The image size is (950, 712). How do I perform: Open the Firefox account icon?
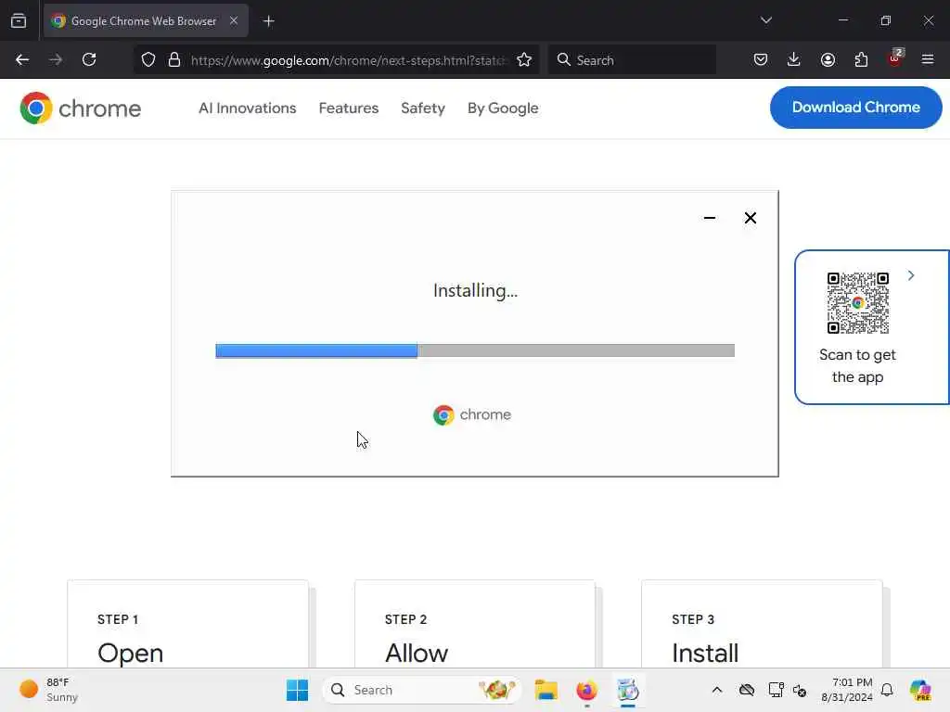[828, 59]
